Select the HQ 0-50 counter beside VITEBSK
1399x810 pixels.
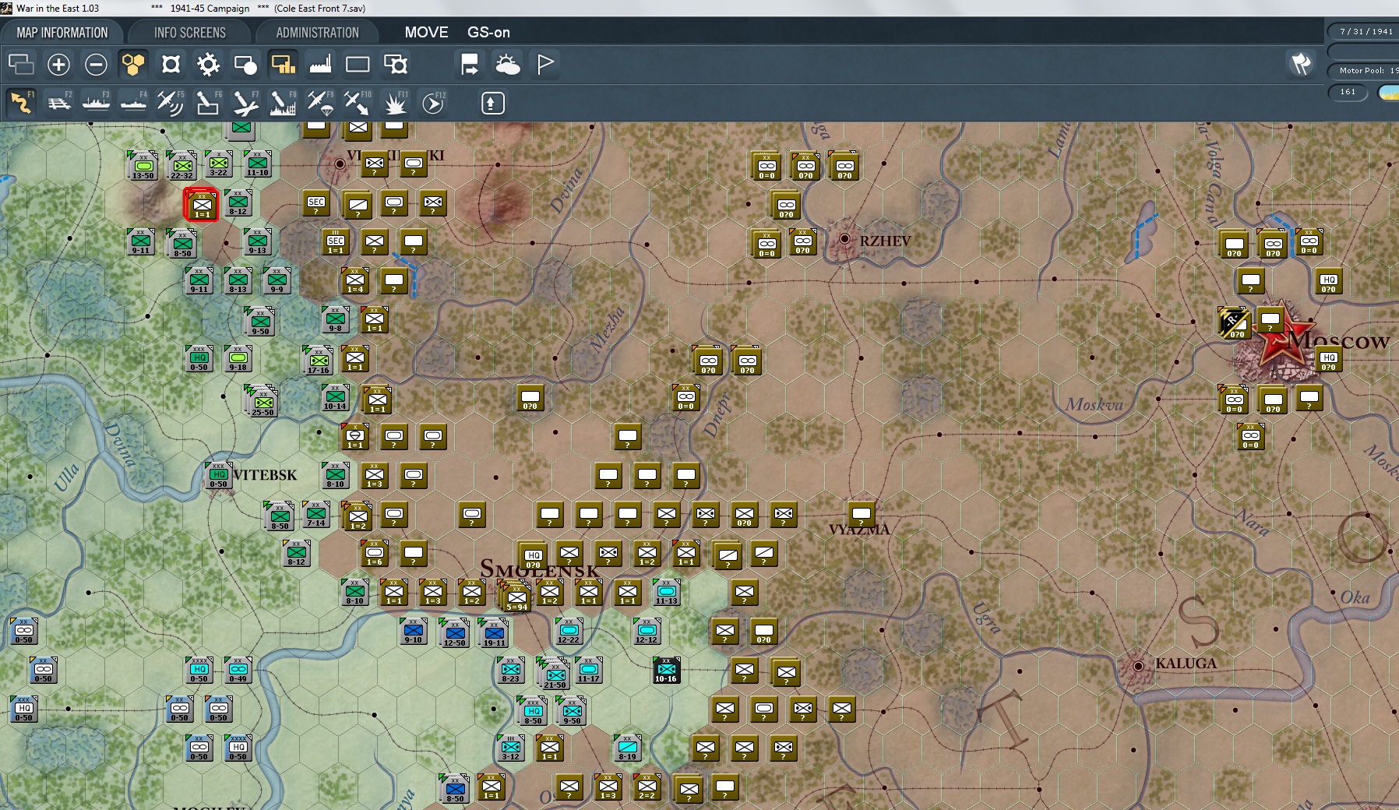(x=218, y=475)
